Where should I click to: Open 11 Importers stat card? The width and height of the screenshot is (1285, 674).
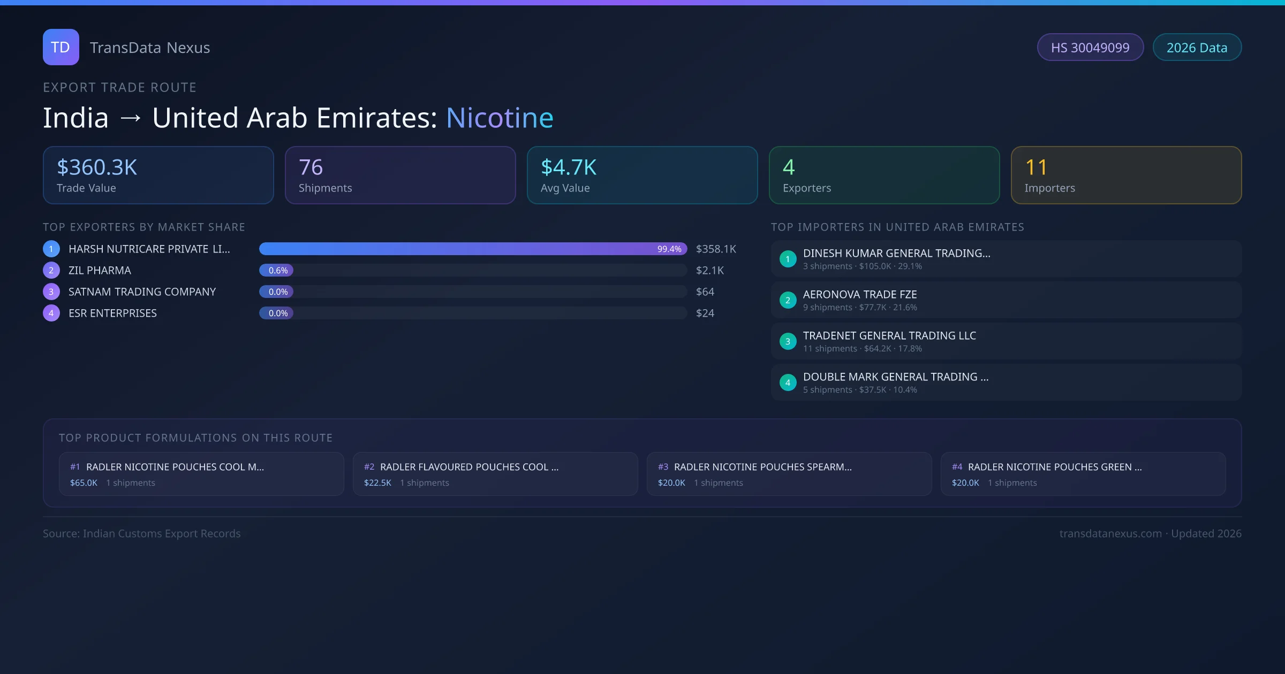point(1126,175)
